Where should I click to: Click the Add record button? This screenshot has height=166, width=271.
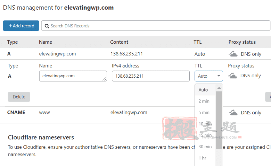[x=21, y=26]
